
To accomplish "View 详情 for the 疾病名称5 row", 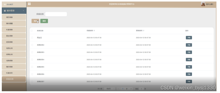I will pyautogui.click(x=189, y=67).
